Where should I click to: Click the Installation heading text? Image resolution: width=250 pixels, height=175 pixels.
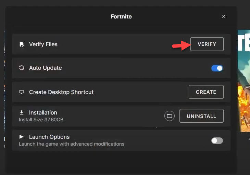point(43,112)
